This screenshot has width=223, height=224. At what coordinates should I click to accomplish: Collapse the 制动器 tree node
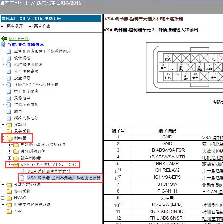(3, 138)
